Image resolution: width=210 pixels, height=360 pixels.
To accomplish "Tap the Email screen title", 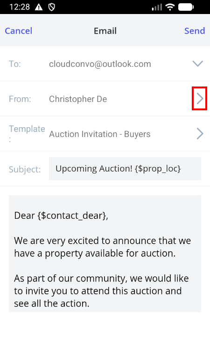I will point(105,31).
